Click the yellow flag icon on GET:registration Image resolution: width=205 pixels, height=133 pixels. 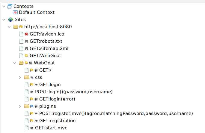pyautogui.click(x=31, y=121)
